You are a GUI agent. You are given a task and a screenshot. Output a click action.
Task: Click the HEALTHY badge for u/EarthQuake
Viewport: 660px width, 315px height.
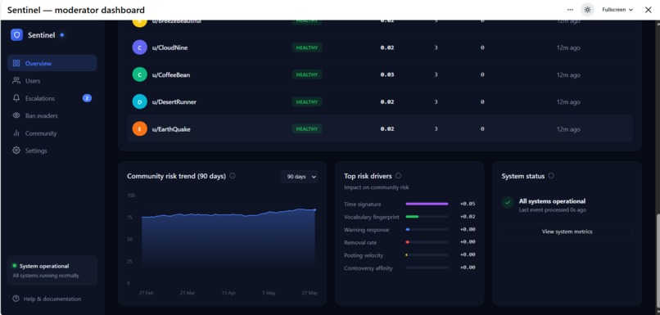(307, 129)
